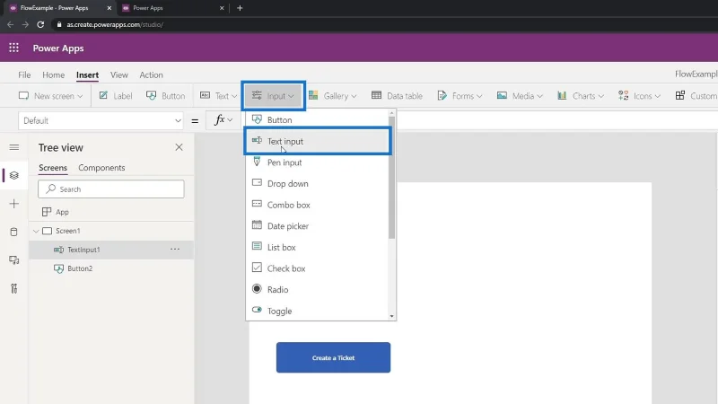Click the plus Insert icon in left rail

click(x=14, y=204)
